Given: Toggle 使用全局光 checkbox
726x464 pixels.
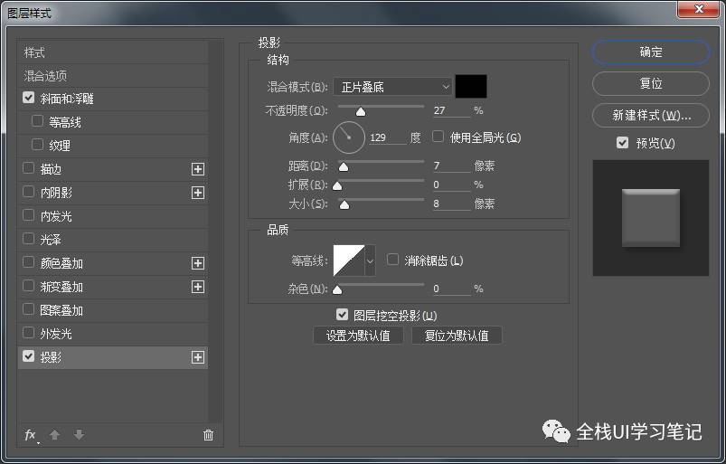Looking at the screenshot, I should [x=438, y=137].
